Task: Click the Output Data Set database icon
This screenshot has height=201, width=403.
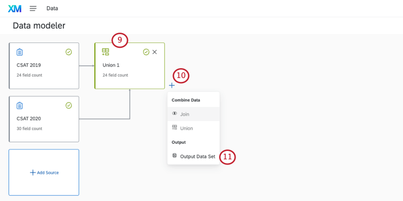Action: [174, 156]
